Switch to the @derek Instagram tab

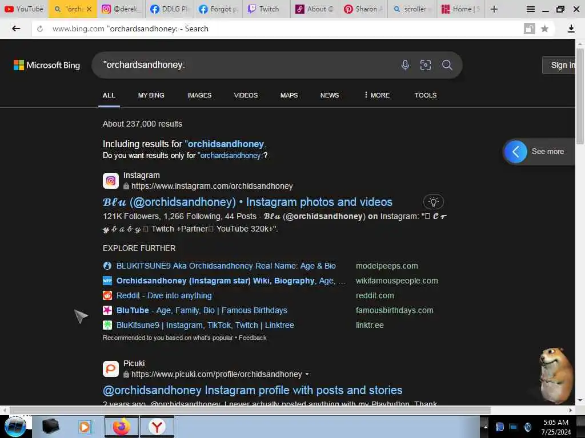point(121,9)
